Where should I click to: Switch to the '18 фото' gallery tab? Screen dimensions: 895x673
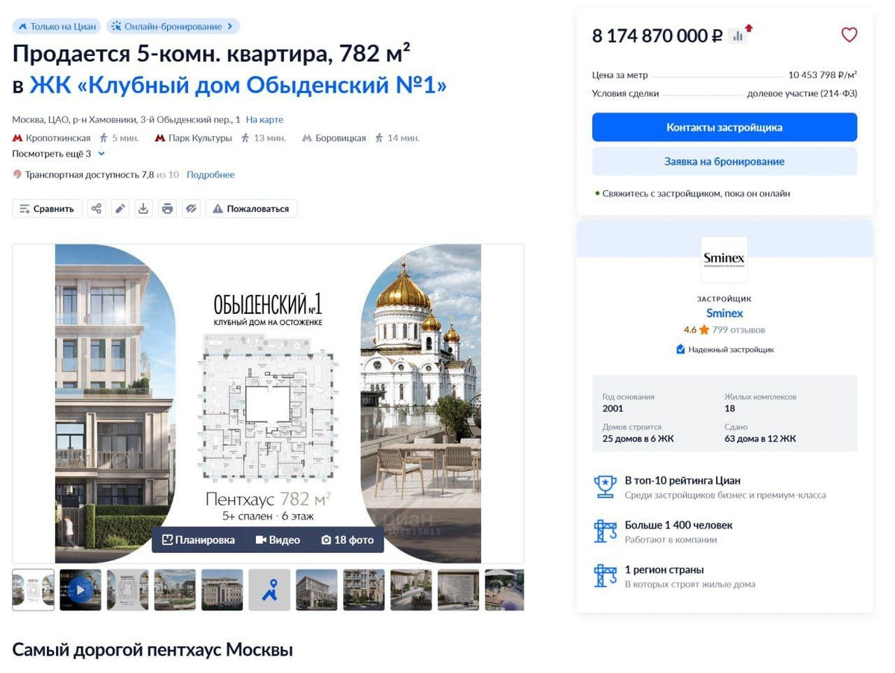pyautogui.click(x=348, y=540)
